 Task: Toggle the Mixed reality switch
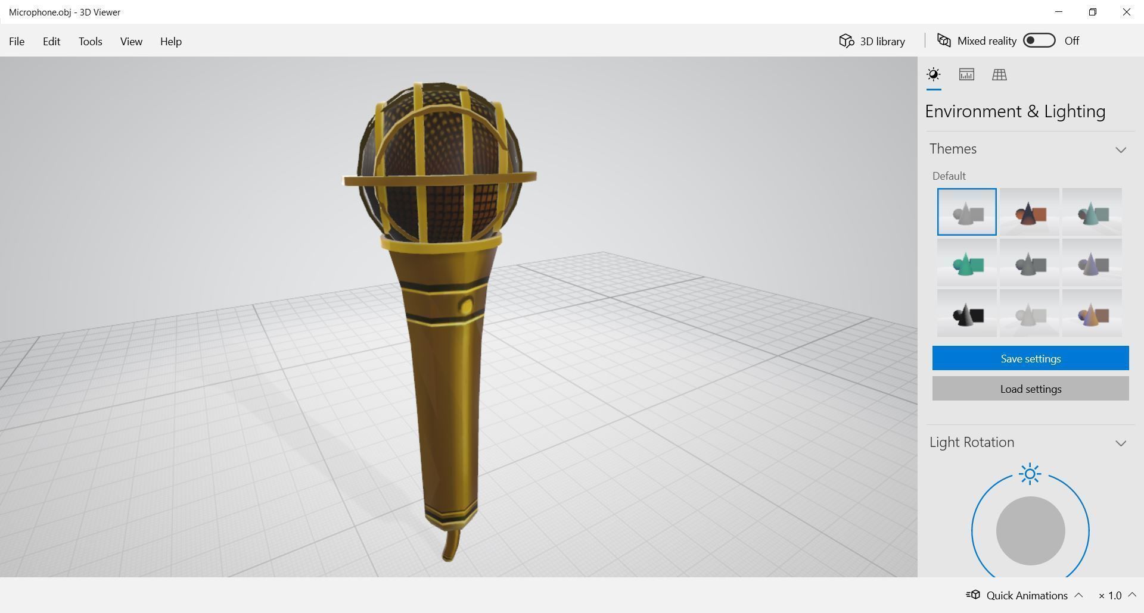[x=1039, y=40]
